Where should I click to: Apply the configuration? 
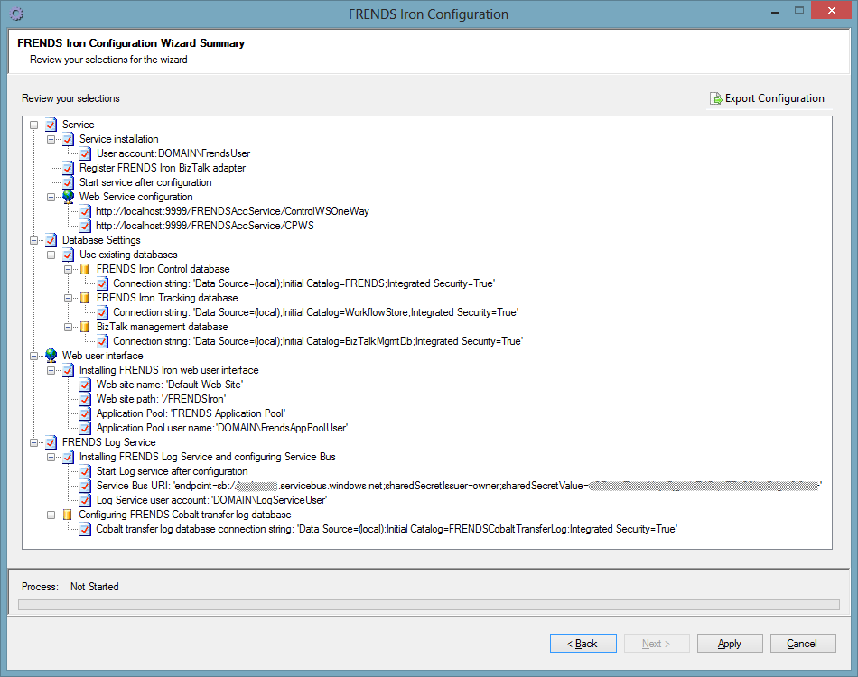point(730,644)
